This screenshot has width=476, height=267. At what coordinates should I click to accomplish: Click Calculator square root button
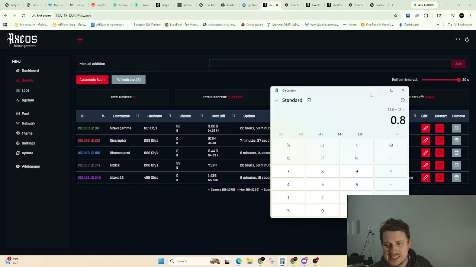coord(357,158)
